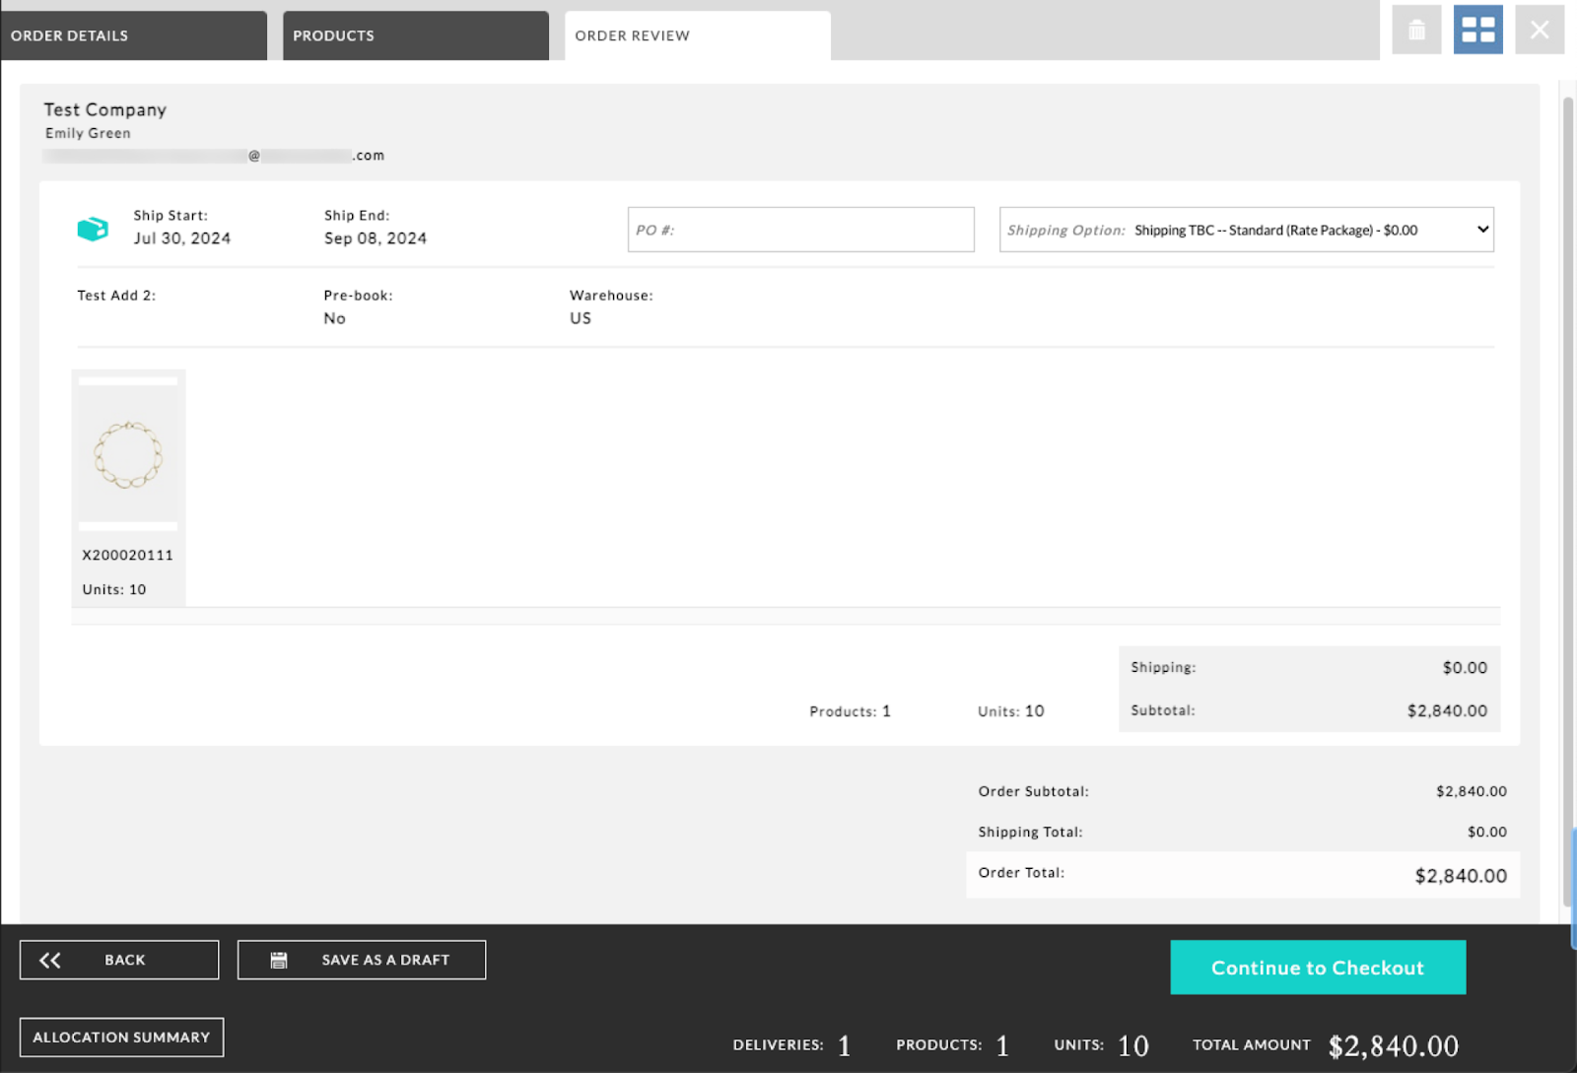Image resolution: width=1577 pixels, height=1073 pixels.
Task: Click Save as a Draft
Action: pyautogui.click(x=385, y=959)
